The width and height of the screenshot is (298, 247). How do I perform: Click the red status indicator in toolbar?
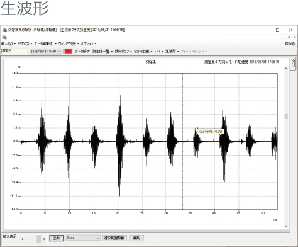coord(68,51)
